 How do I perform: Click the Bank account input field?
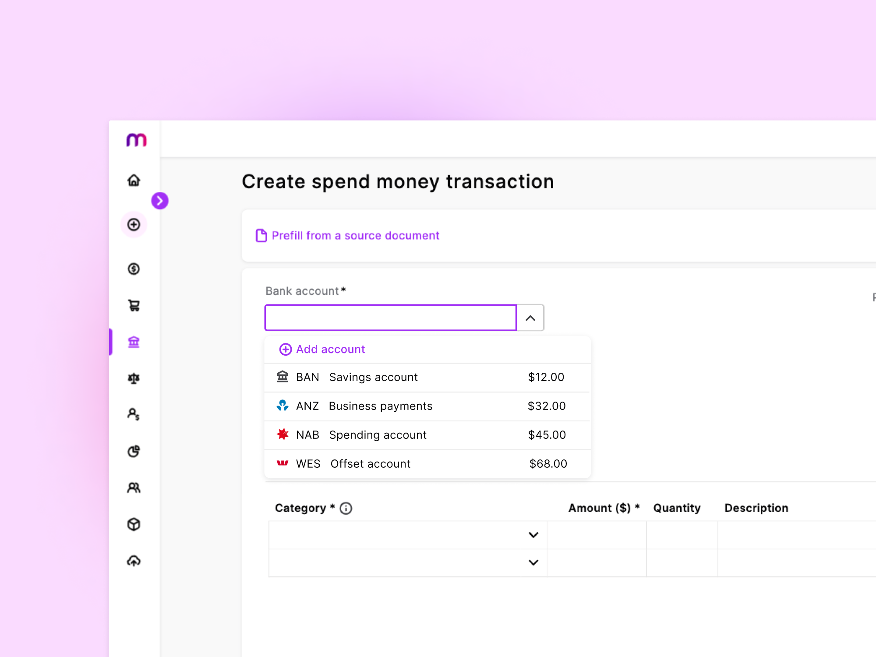pos(390,318)
